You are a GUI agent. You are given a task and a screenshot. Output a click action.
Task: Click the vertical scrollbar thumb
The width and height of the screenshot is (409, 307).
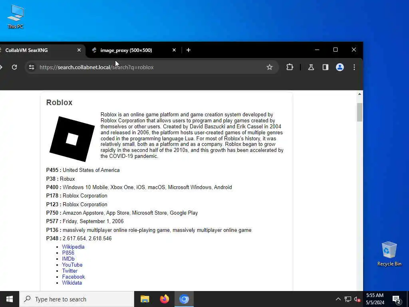coord(359,112)
